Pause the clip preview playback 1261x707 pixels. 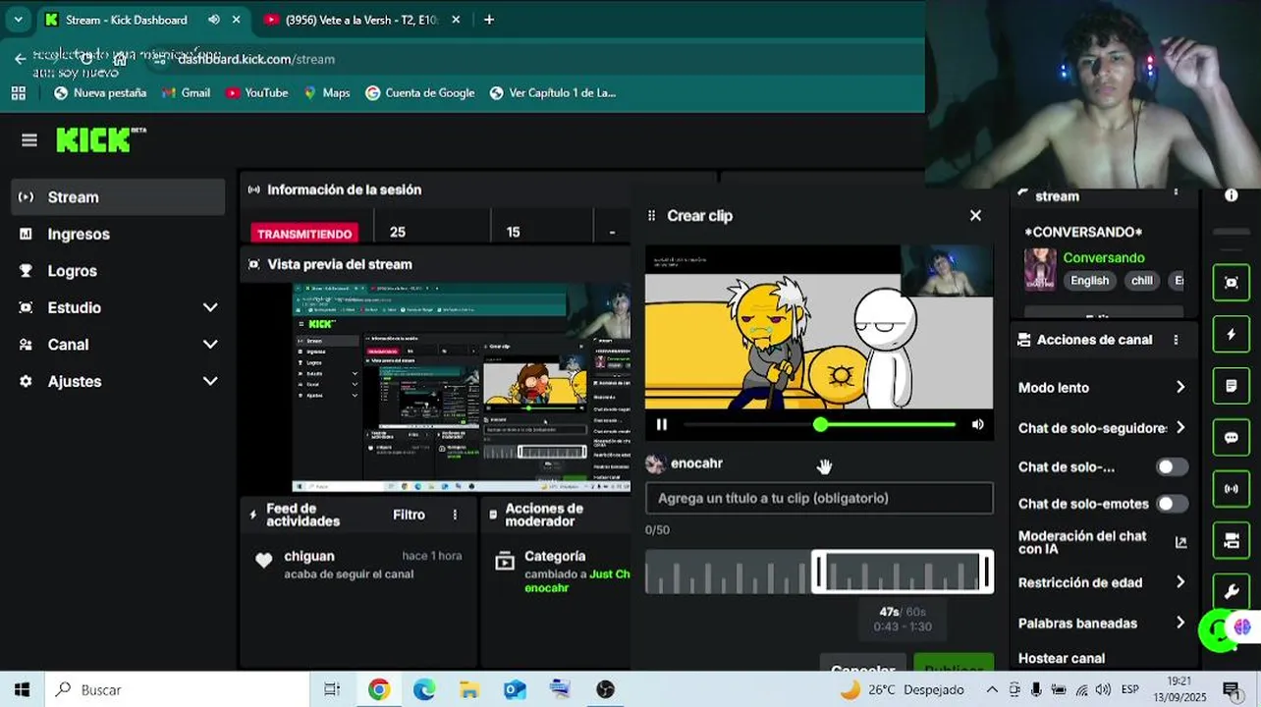[662, 424]
